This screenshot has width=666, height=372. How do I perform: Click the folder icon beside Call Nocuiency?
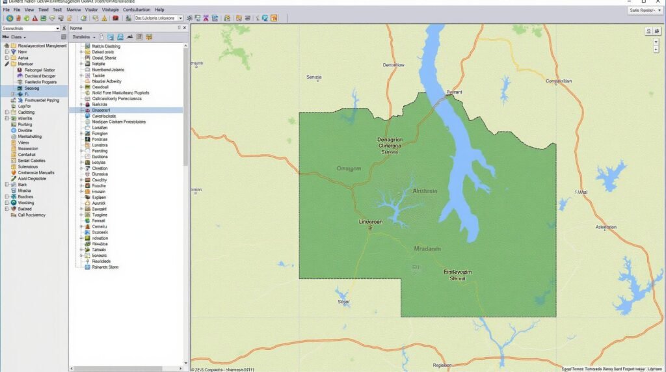tap(14, 215)
